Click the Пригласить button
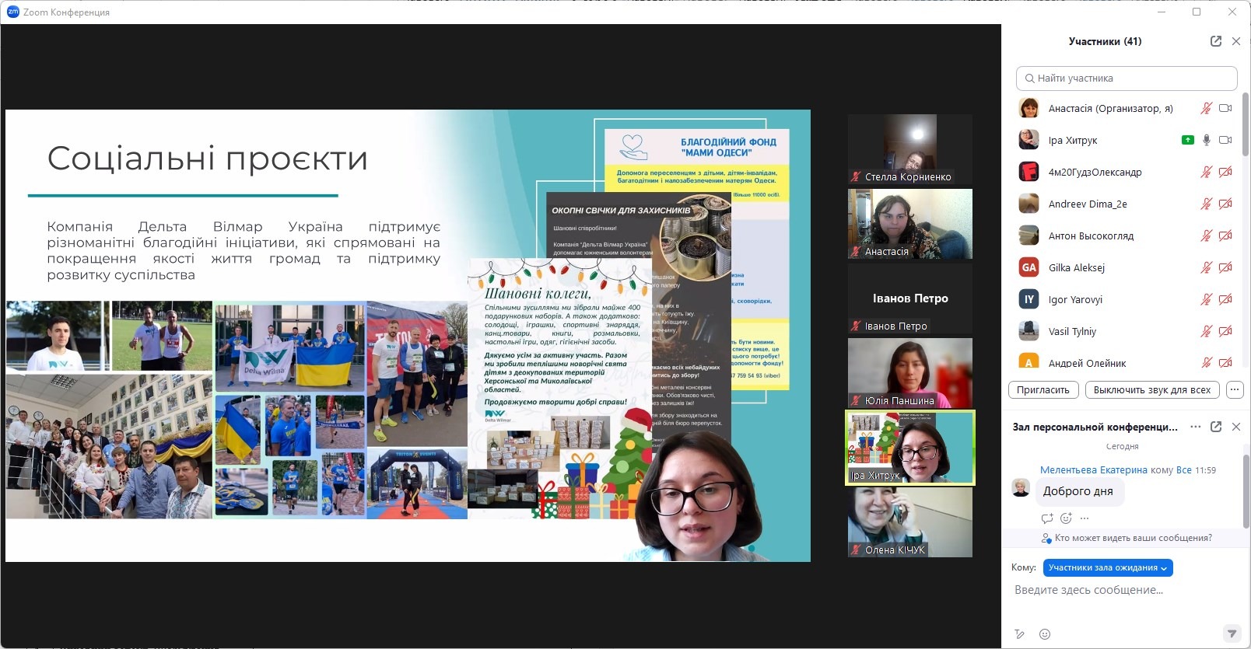The image size is (1251, 649). coord(1043,390)
